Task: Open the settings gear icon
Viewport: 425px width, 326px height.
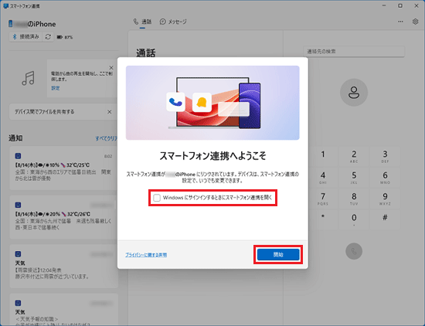Action: coord(415,22)
